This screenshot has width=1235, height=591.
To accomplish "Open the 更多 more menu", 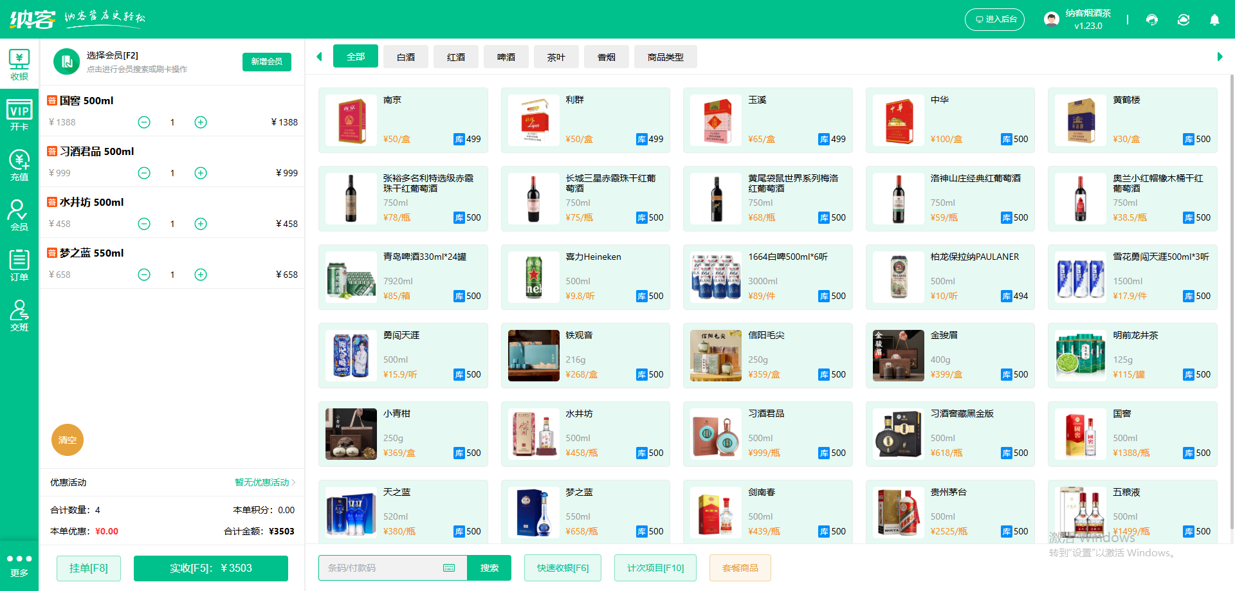I will coord(19,565).
